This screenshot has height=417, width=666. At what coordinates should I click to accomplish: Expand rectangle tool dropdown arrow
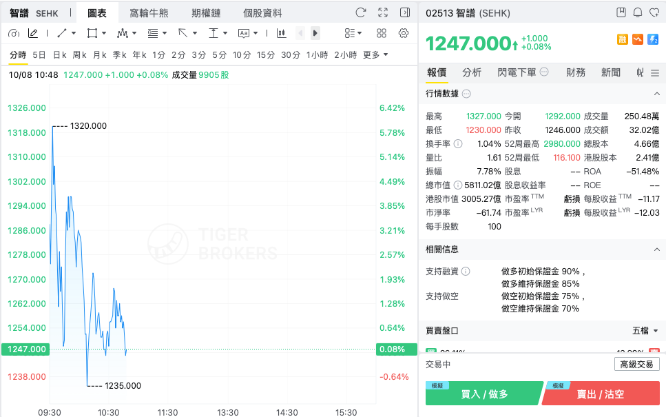coord(103,33)
